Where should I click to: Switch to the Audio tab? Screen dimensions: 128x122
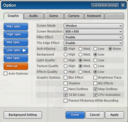point(34,16)
